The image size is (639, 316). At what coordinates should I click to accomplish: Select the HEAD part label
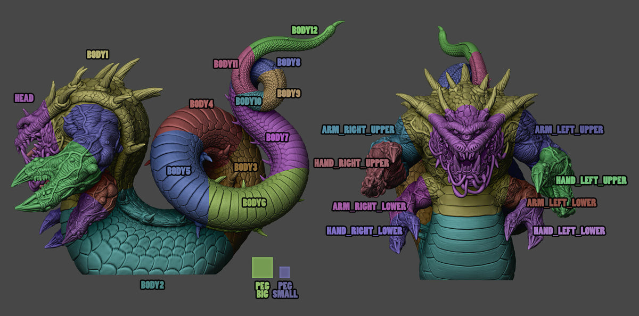[x=24, y=97]
